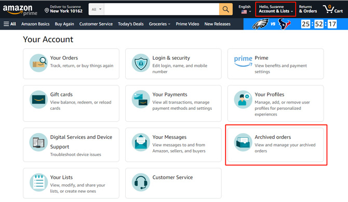348x202 pixels.
Task: Click the Your Messages envelope icon
Action: [x=141, y=142]
